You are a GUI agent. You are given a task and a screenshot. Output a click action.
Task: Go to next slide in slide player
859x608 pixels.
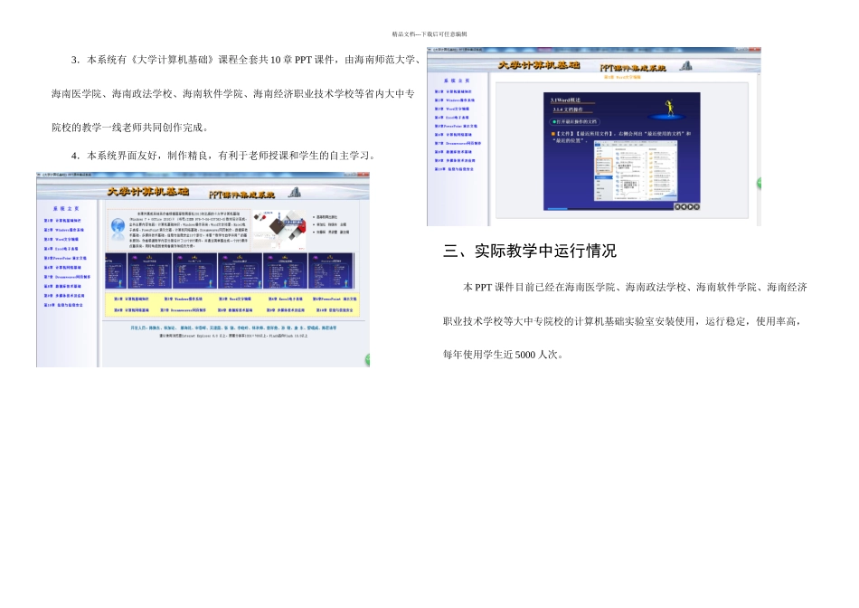[690, 206]
